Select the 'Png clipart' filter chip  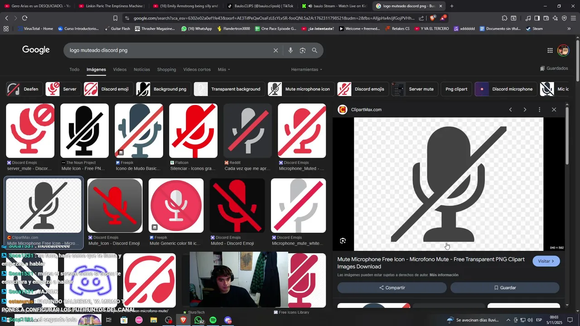(x=456, y=89)
